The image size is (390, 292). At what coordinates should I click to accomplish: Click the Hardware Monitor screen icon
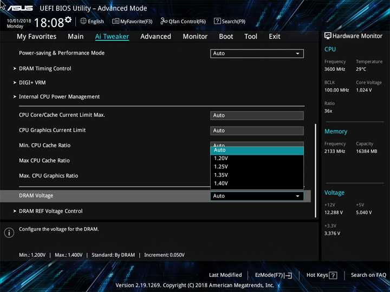click(x=328, y=36)
